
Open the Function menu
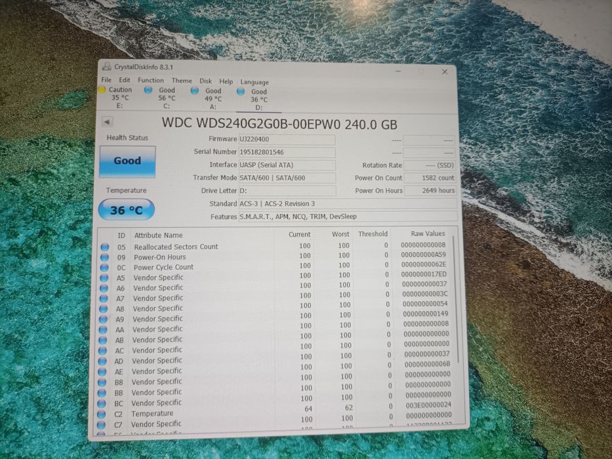[151, 80]
